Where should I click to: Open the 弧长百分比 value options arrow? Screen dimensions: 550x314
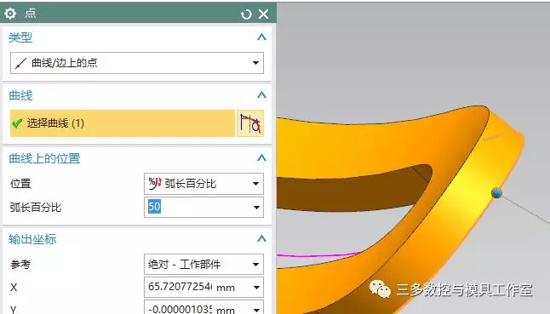[256, 207]
